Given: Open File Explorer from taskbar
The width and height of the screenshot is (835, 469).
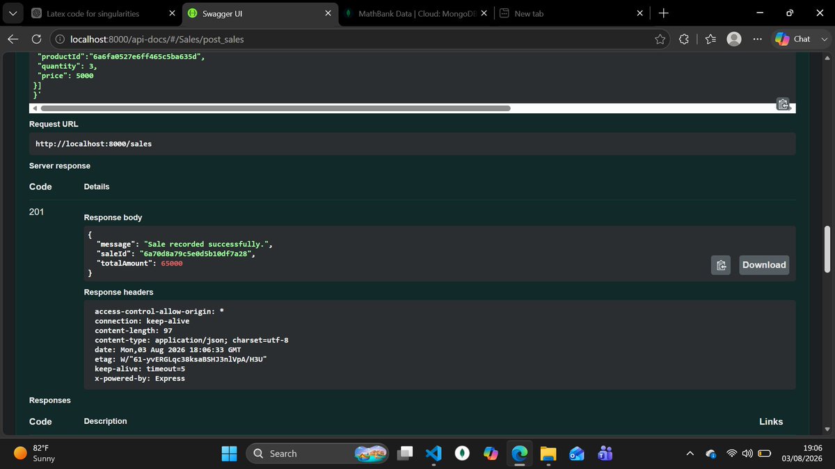Looking at the screenshot, I should click(x=548, y=454).
